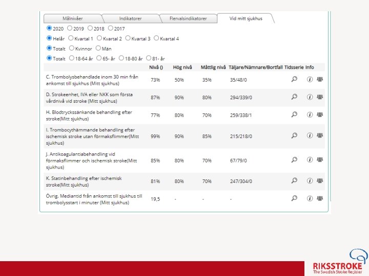Filter age group 81- år
Screen dimensions: 369x276
149,58
